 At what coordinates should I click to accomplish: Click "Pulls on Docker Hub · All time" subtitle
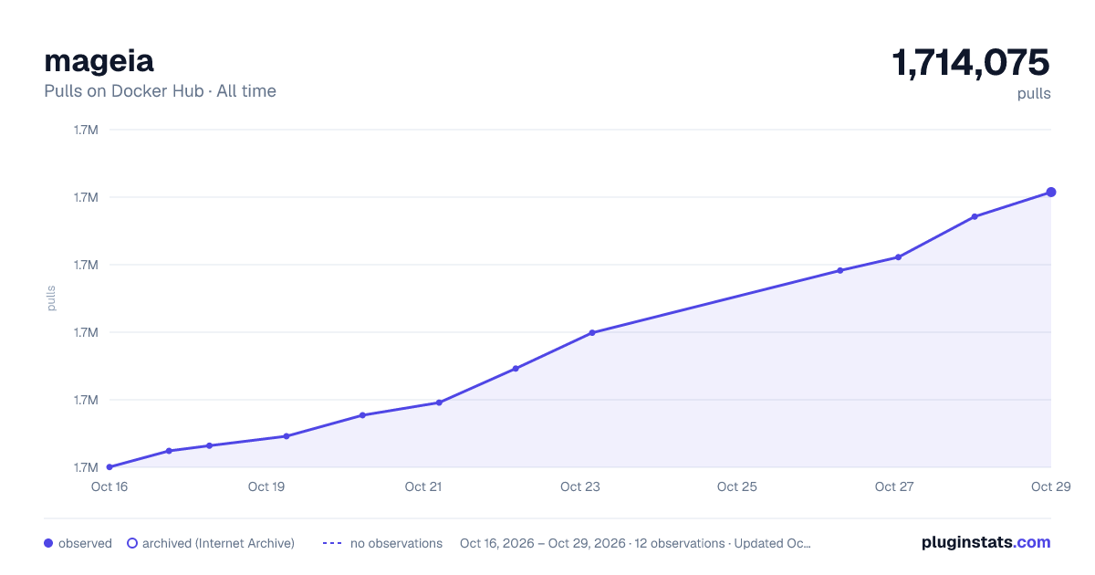tap(160, 91)
